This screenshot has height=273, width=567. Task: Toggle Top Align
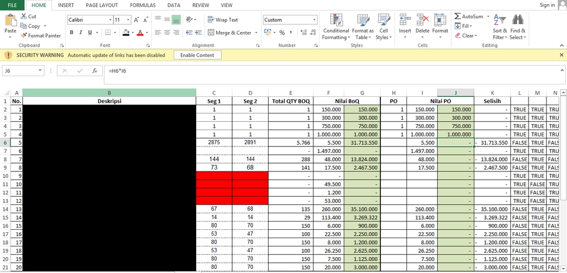coord(158,19)
